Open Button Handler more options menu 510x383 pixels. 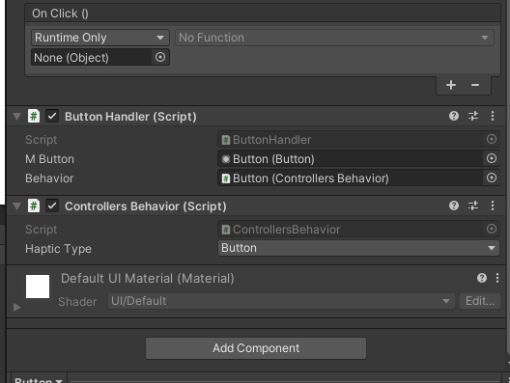coord(493,116)
